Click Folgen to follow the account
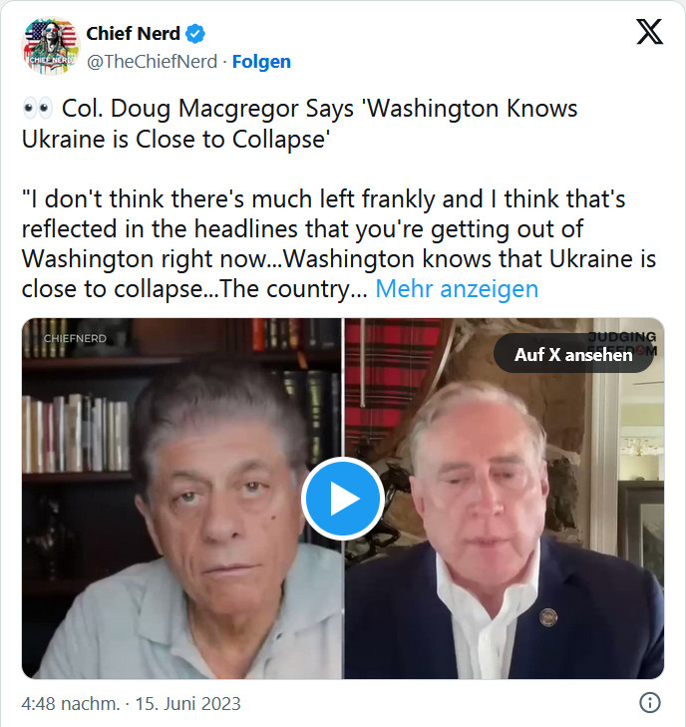686x727 pixels. [261, 61]
